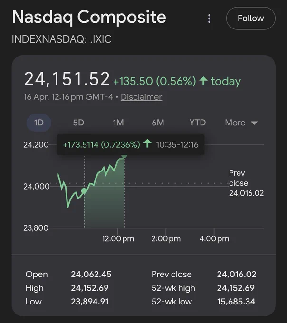Click the 12:00 pm axis label
Image resolution: width=287 pixels, height=323 pixels.
tap(118, 239)
